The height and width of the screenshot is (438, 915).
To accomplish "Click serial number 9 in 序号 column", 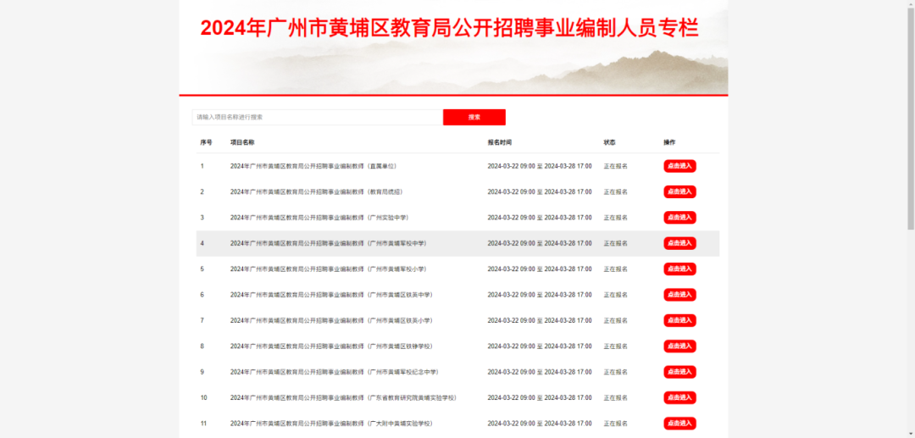I will coord(202,372).
